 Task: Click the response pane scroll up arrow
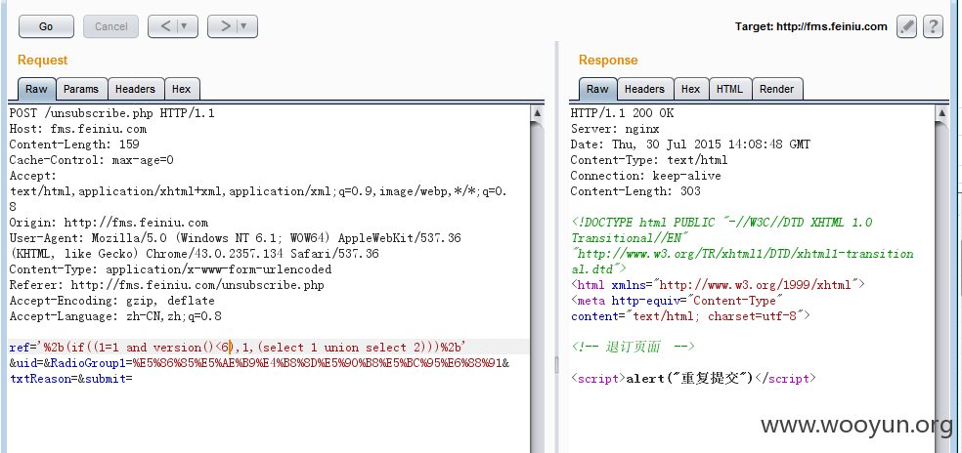point(941,113)
